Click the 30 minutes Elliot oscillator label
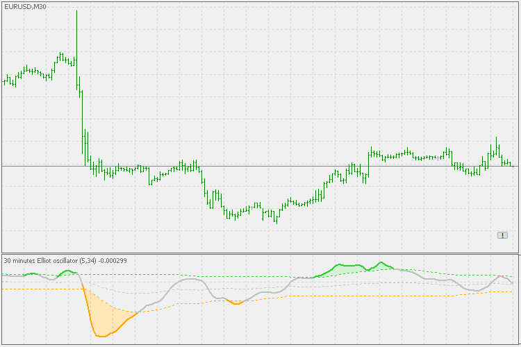 pyautogui.click(x=65, y=261)
